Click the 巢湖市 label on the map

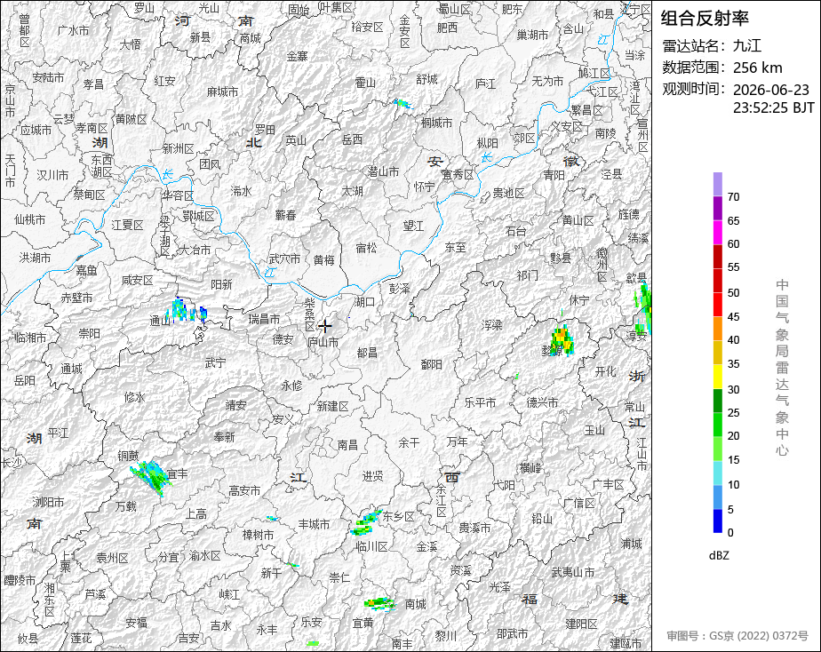pyautogui.click(x=532, y=35)
